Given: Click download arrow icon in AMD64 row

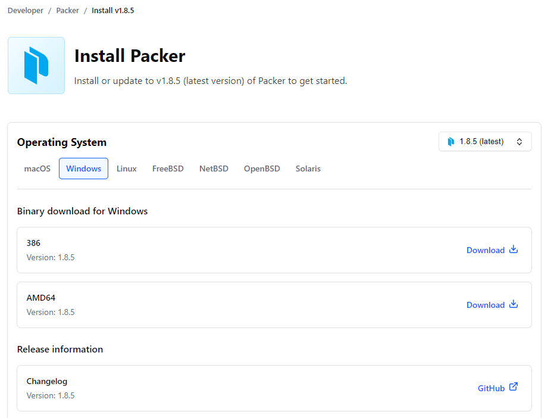Looking at the screenshot, I should pos(513,304).
